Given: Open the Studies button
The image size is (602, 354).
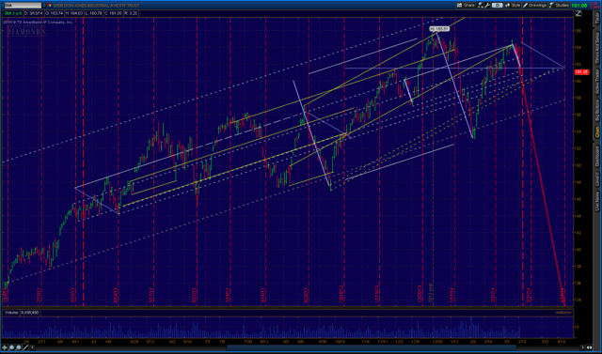Looking at the screenshot, I should (559, 5).
